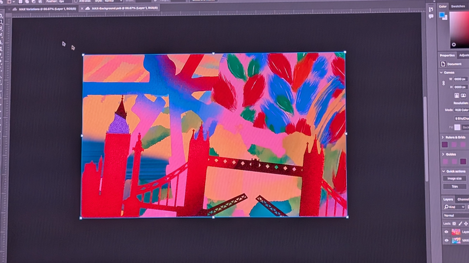Toggle second icon under Rulers & Grids
This screenshot has width=469, height=263.
pos(454,144)
